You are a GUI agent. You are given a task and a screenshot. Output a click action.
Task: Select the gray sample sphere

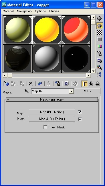pyautogui.click(x=47, y=58)
